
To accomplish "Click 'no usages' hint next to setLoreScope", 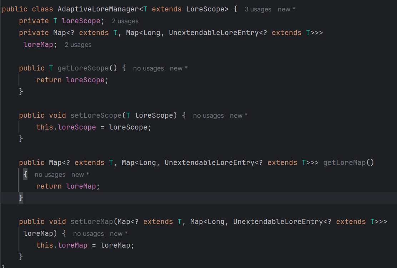I will coord(208,116).
